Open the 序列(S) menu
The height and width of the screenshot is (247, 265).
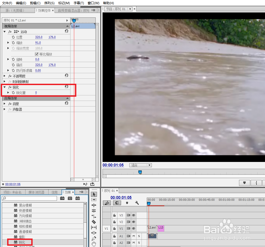tap(49, 3)
